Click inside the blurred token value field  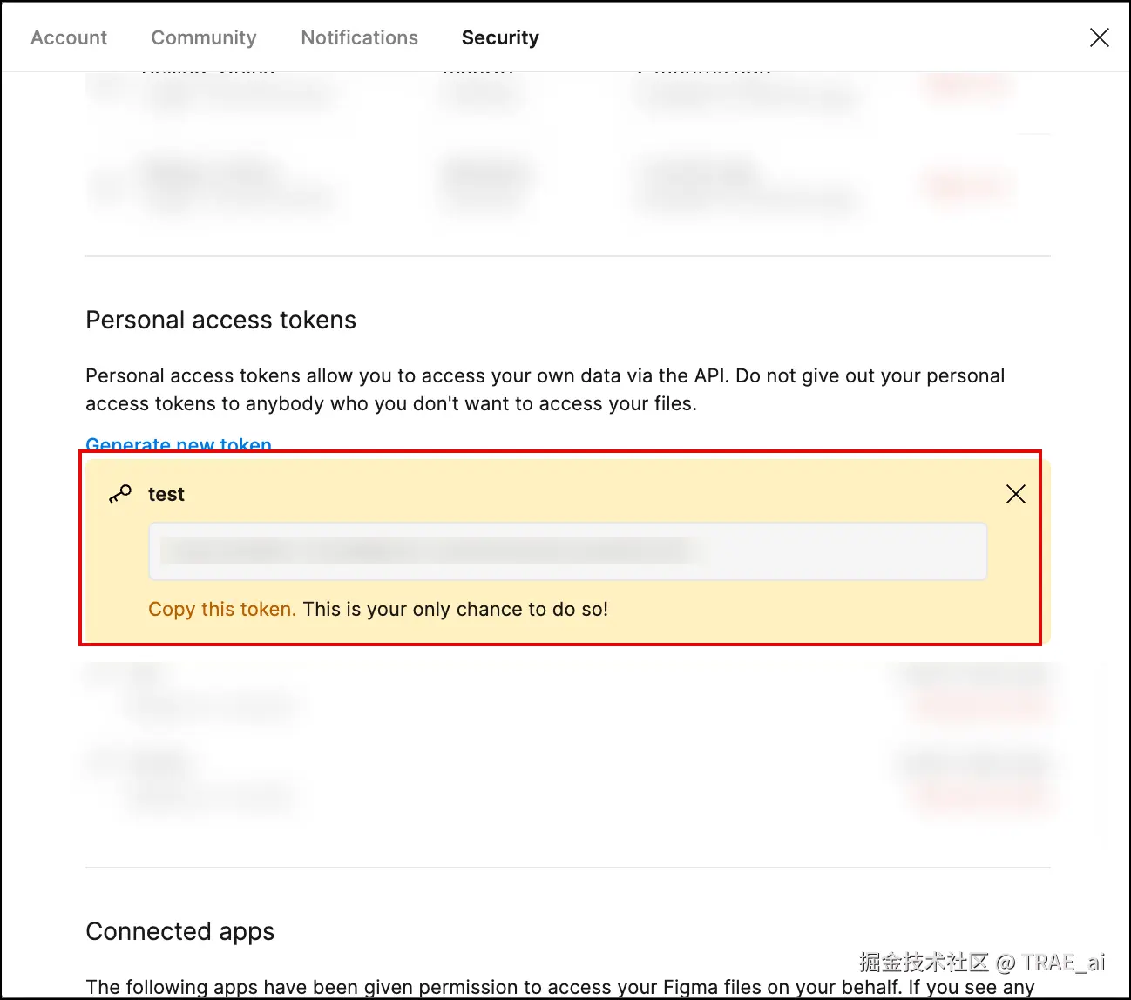pyautogui.click(x=568, y=551)
